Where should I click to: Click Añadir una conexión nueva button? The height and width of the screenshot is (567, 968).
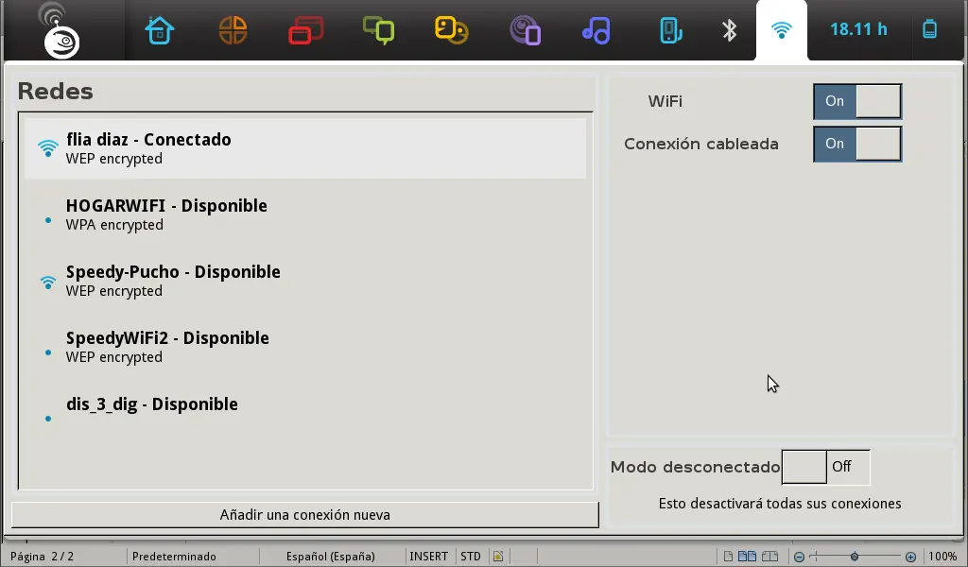pyautogui.click(x=305, y=515)
